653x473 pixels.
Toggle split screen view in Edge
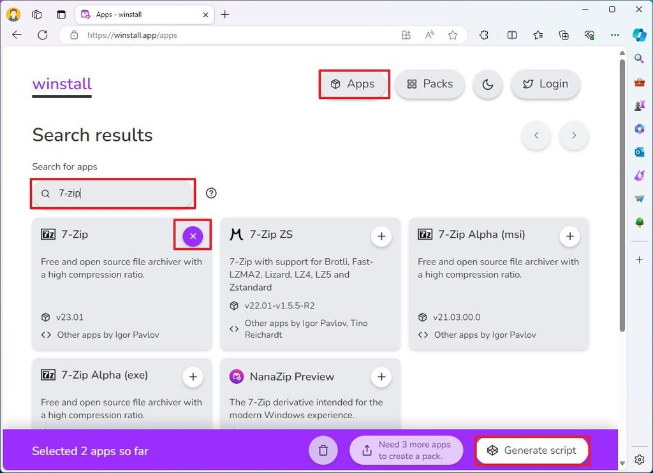(x=512, y=35)
